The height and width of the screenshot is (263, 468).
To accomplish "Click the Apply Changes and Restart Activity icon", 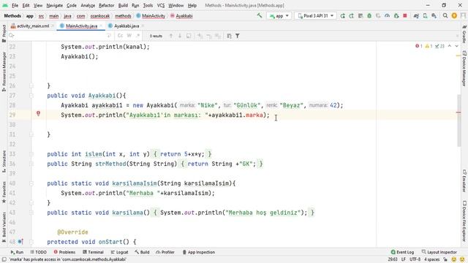I will click(351, 16).
